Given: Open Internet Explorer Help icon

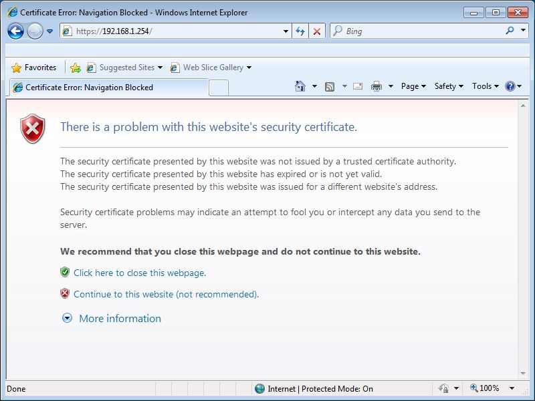Looking at the screenshot, I should 509,86.
